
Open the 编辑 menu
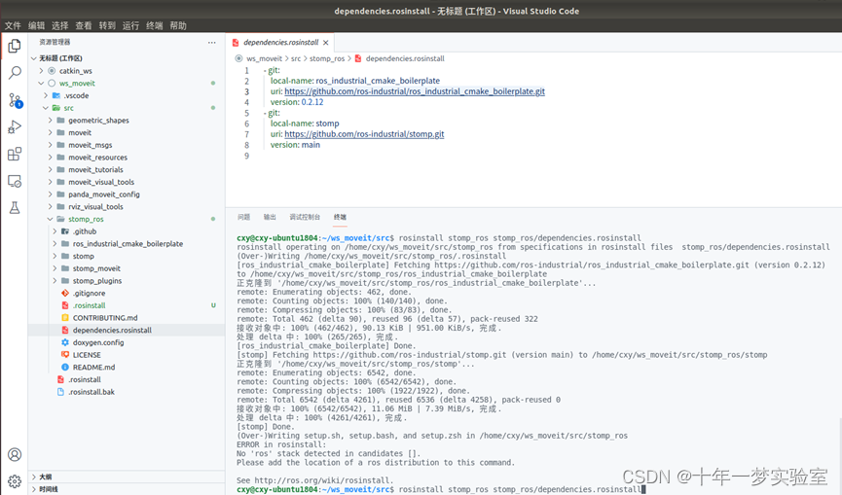pyautogui.click(x=37, y=25)
